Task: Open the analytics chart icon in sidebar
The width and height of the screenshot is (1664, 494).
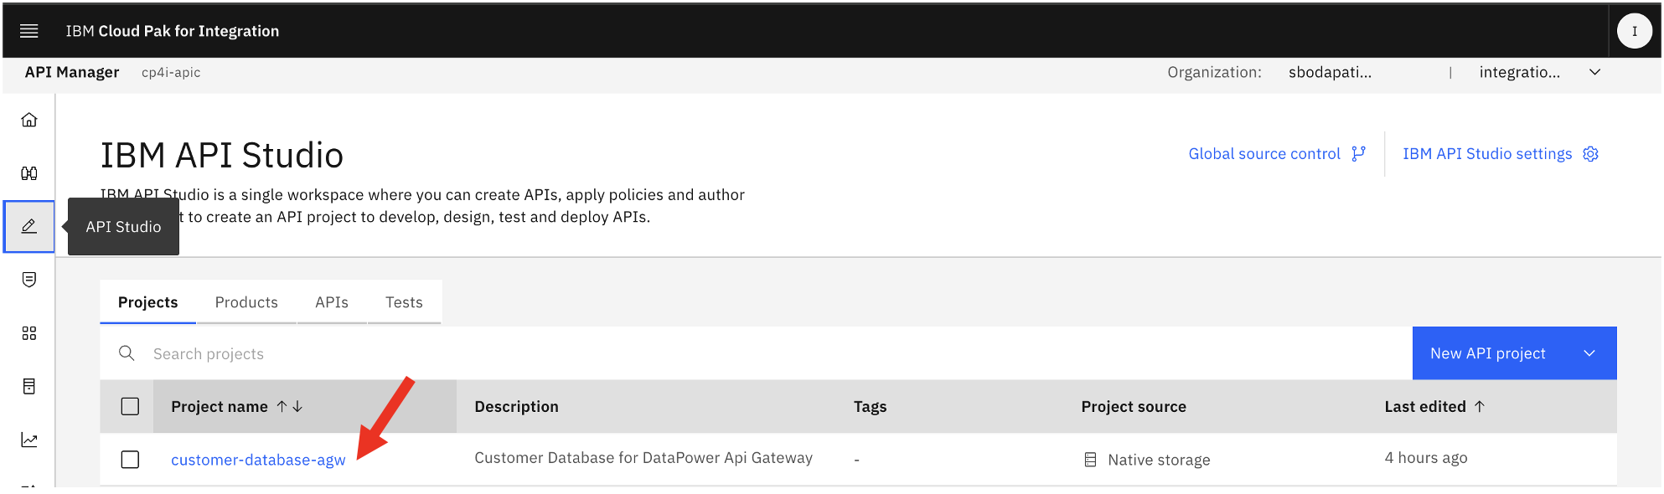Action: click(x=29, y=440)
